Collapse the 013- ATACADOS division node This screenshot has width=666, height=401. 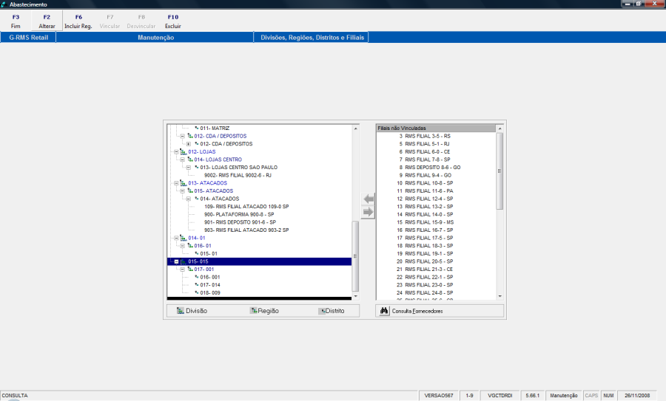(x=176, y=183)
